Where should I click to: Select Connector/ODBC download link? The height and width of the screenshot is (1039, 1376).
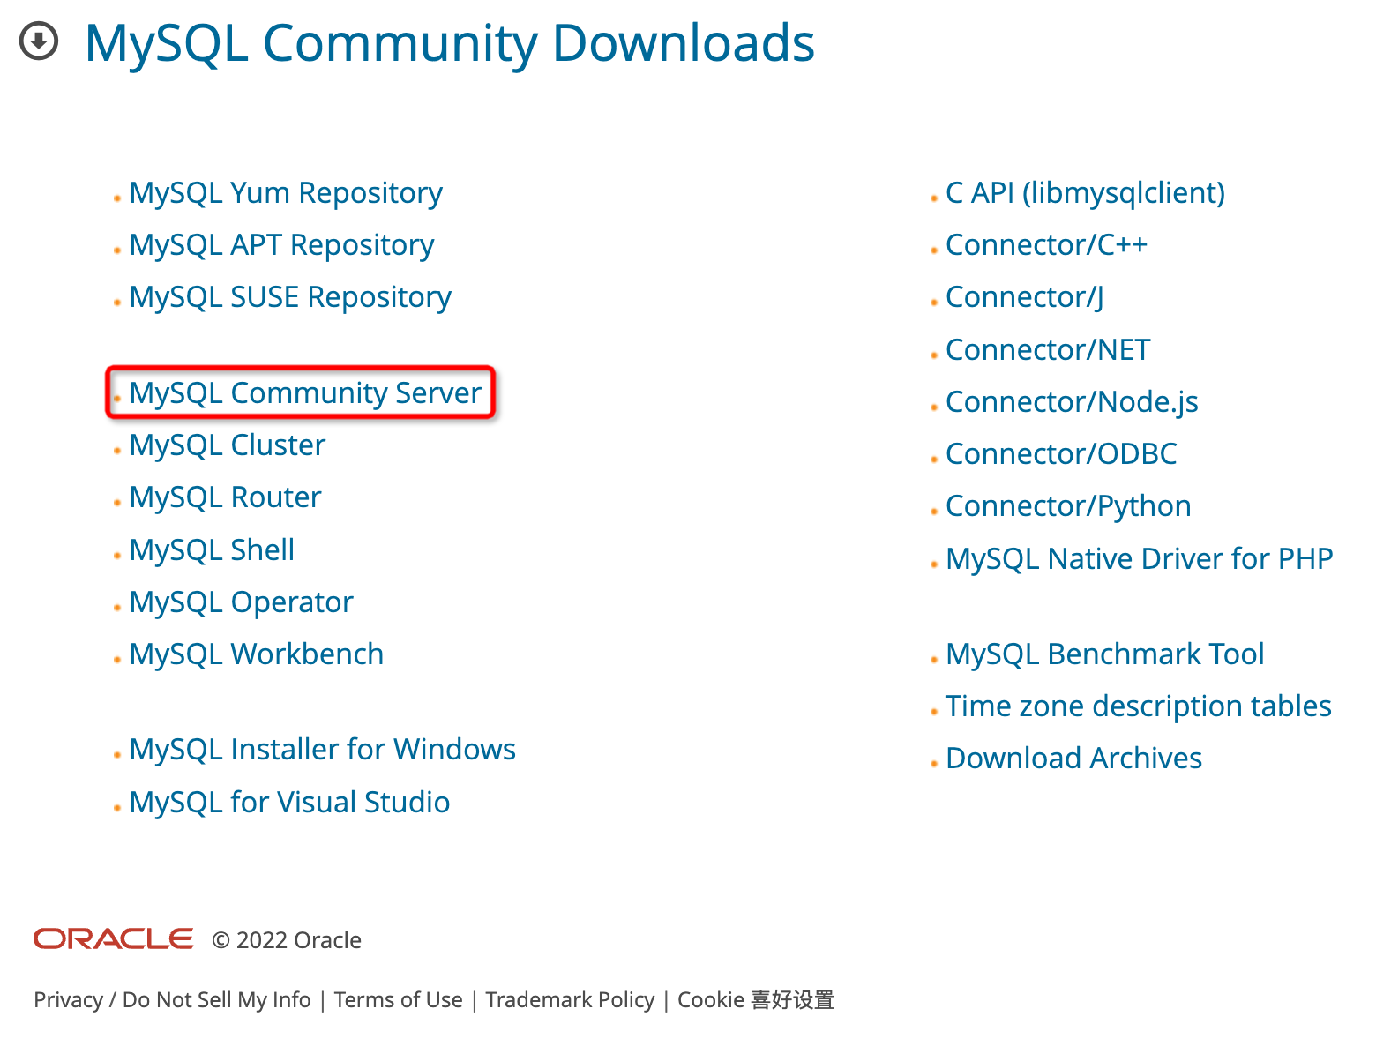point(1061,454)
